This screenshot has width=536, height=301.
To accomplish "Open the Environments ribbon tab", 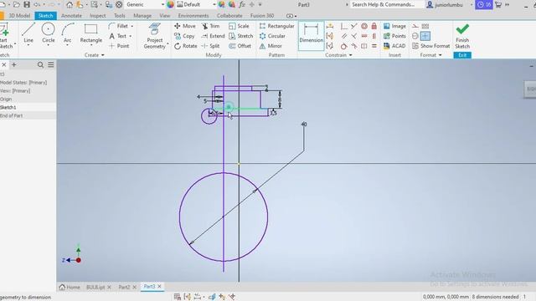I will click(x=193, y=16).
